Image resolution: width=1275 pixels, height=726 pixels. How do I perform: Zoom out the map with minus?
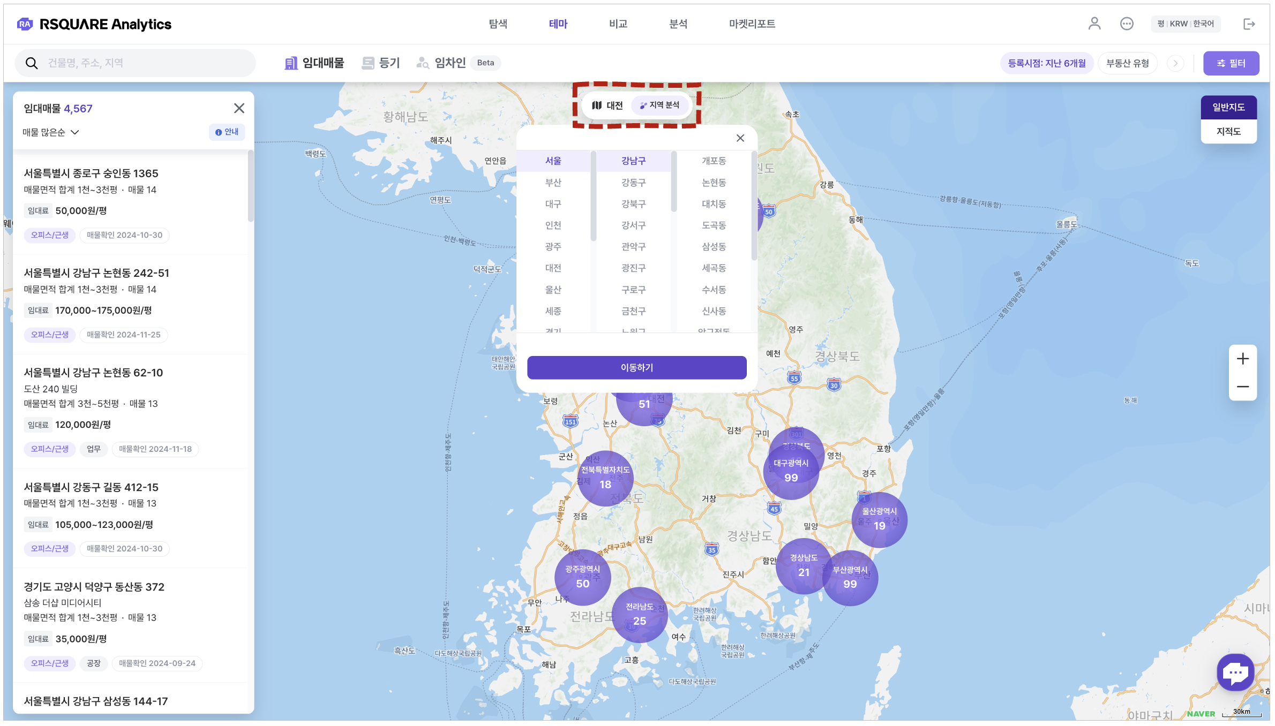(1243, 387)
